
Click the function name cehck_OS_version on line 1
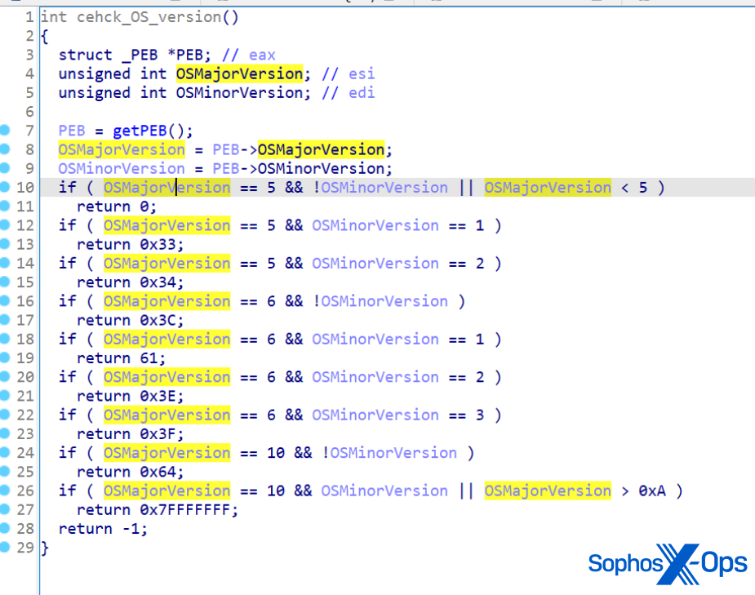(x=149, y=17)
